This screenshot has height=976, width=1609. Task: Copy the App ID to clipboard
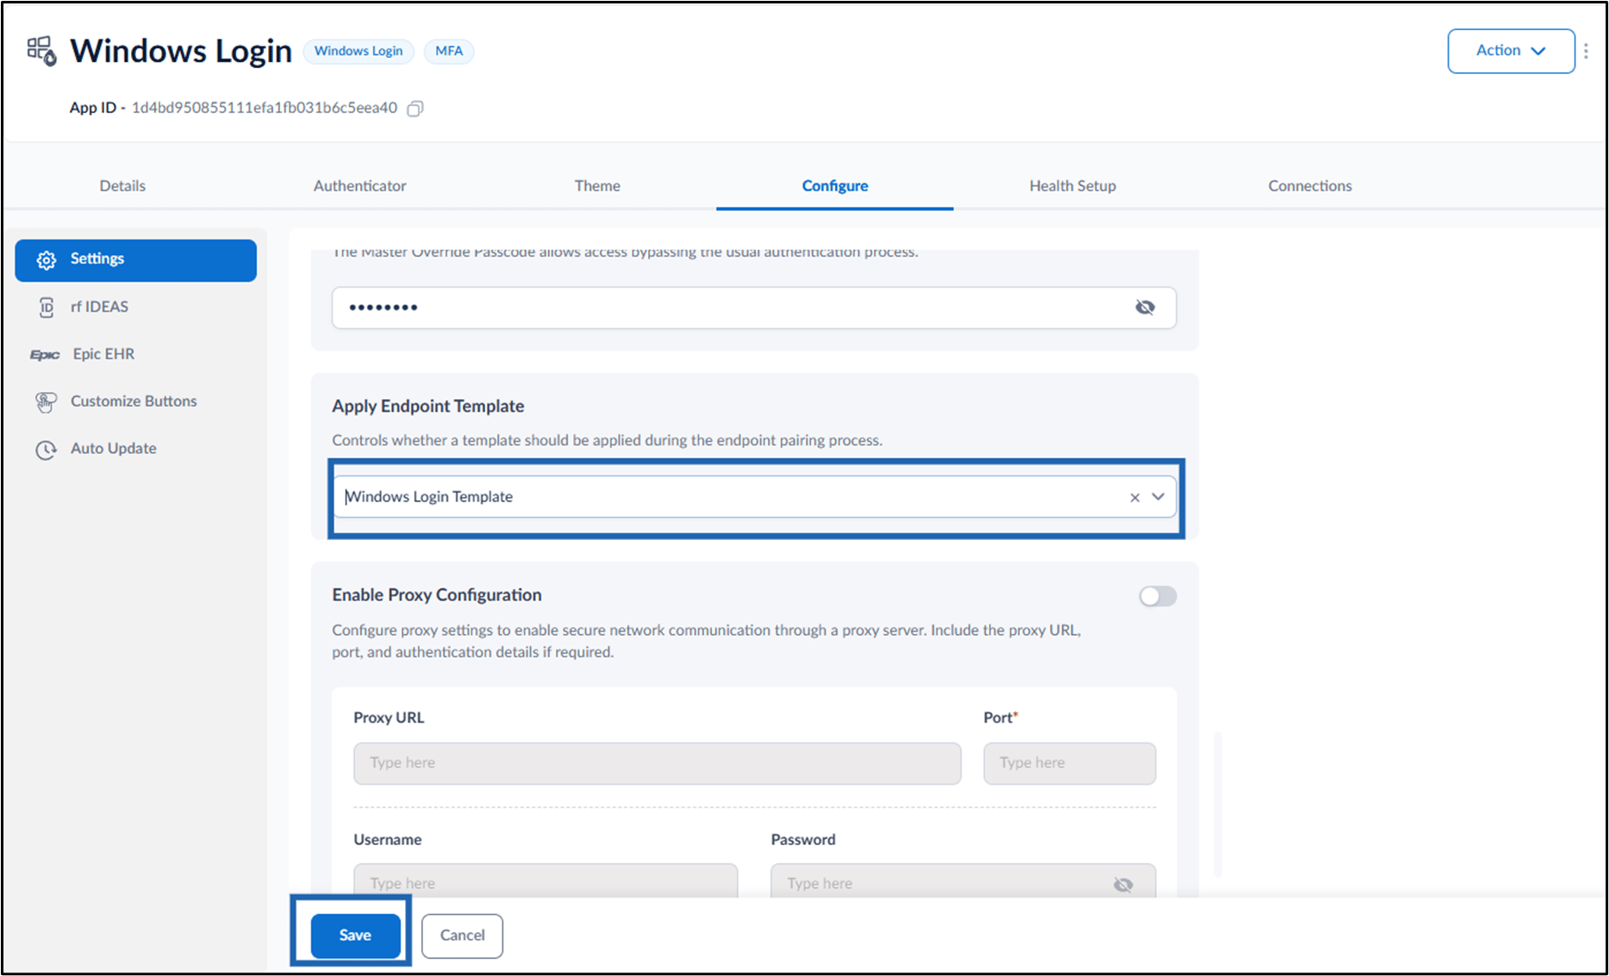(415, 109)
